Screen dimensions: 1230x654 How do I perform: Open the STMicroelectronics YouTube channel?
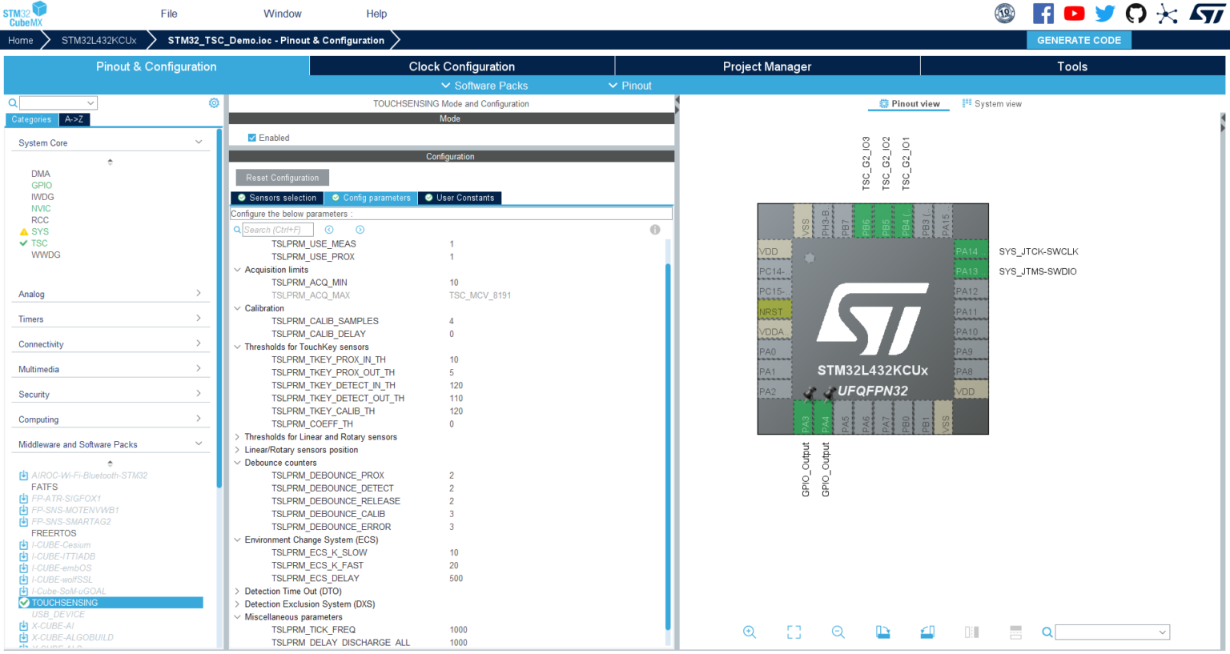1074,13
